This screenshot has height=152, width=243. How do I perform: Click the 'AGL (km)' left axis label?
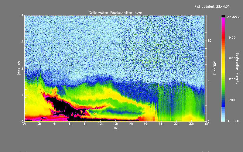(19, 68)
